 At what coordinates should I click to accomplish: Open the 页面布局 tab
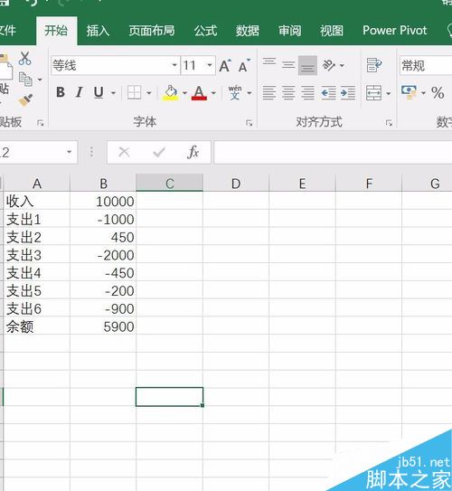click(x=152, y=31)
